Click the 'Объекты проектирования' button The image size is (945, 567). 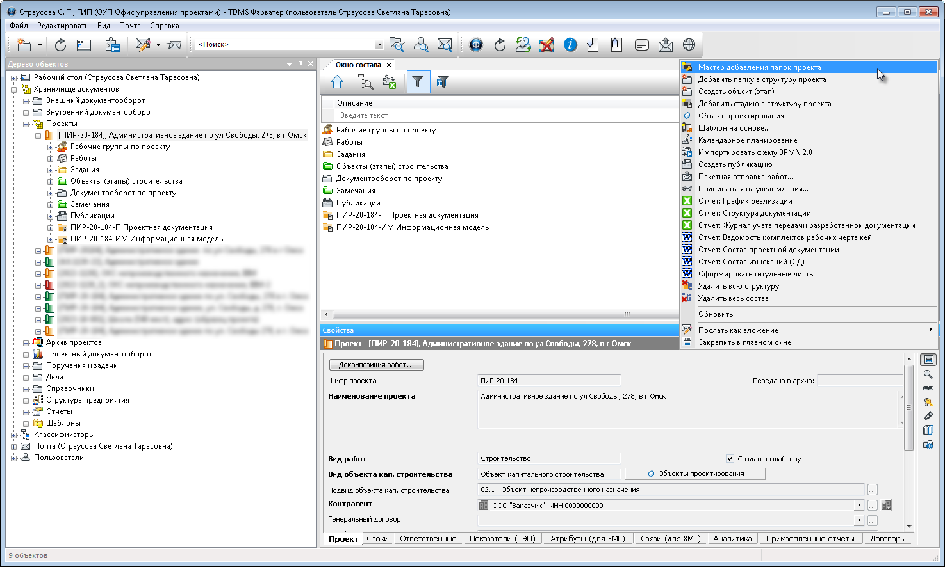point(695,474)
